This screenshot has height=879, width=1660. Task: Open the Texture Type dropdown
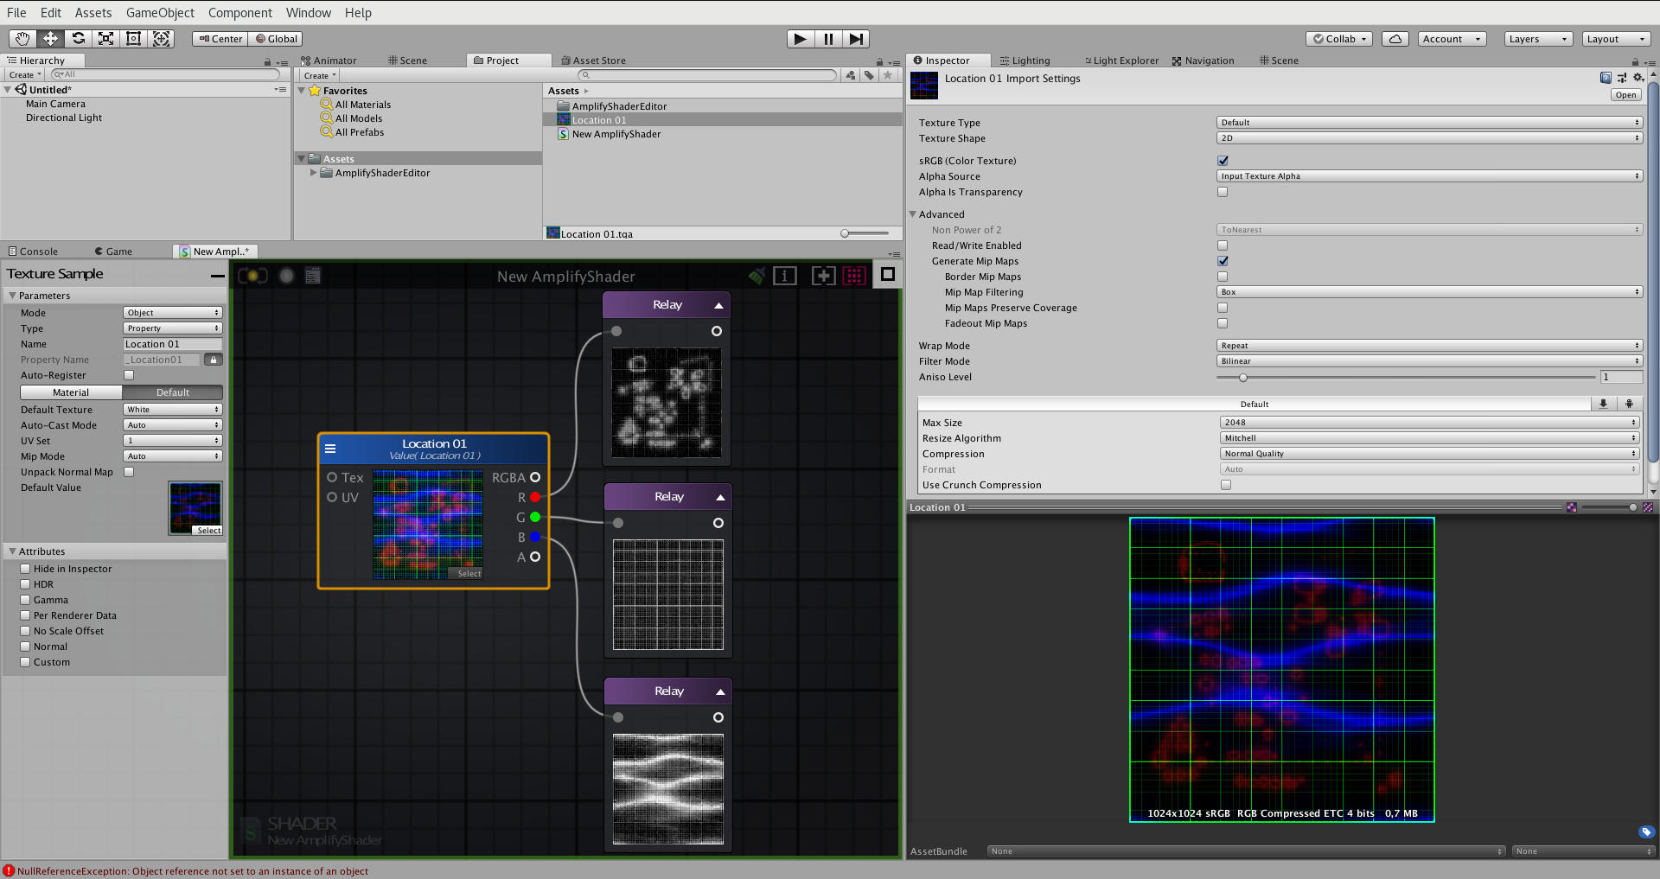(1429, 123)
